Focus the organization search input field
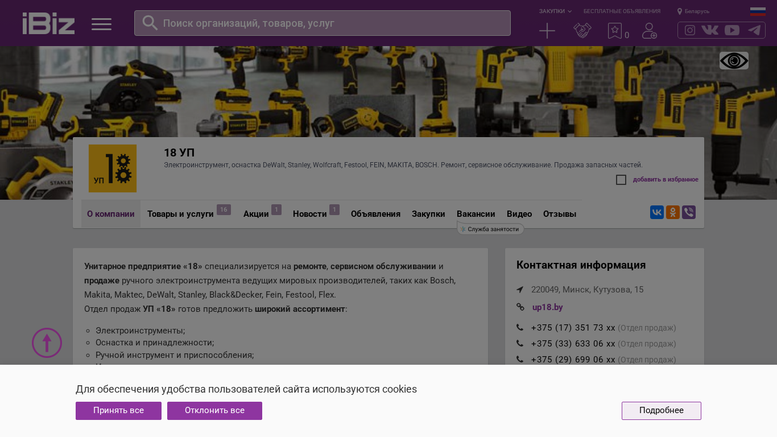The height and width of the screenshot is (437, 777). pos(323,23)
